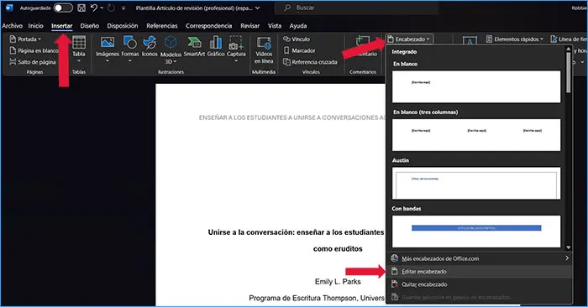This screenshot has height=307, width=588.
Task: Select En blanco (tres columnas) header thumbnail
Action: pyautogui.click(x=476, y=135)
